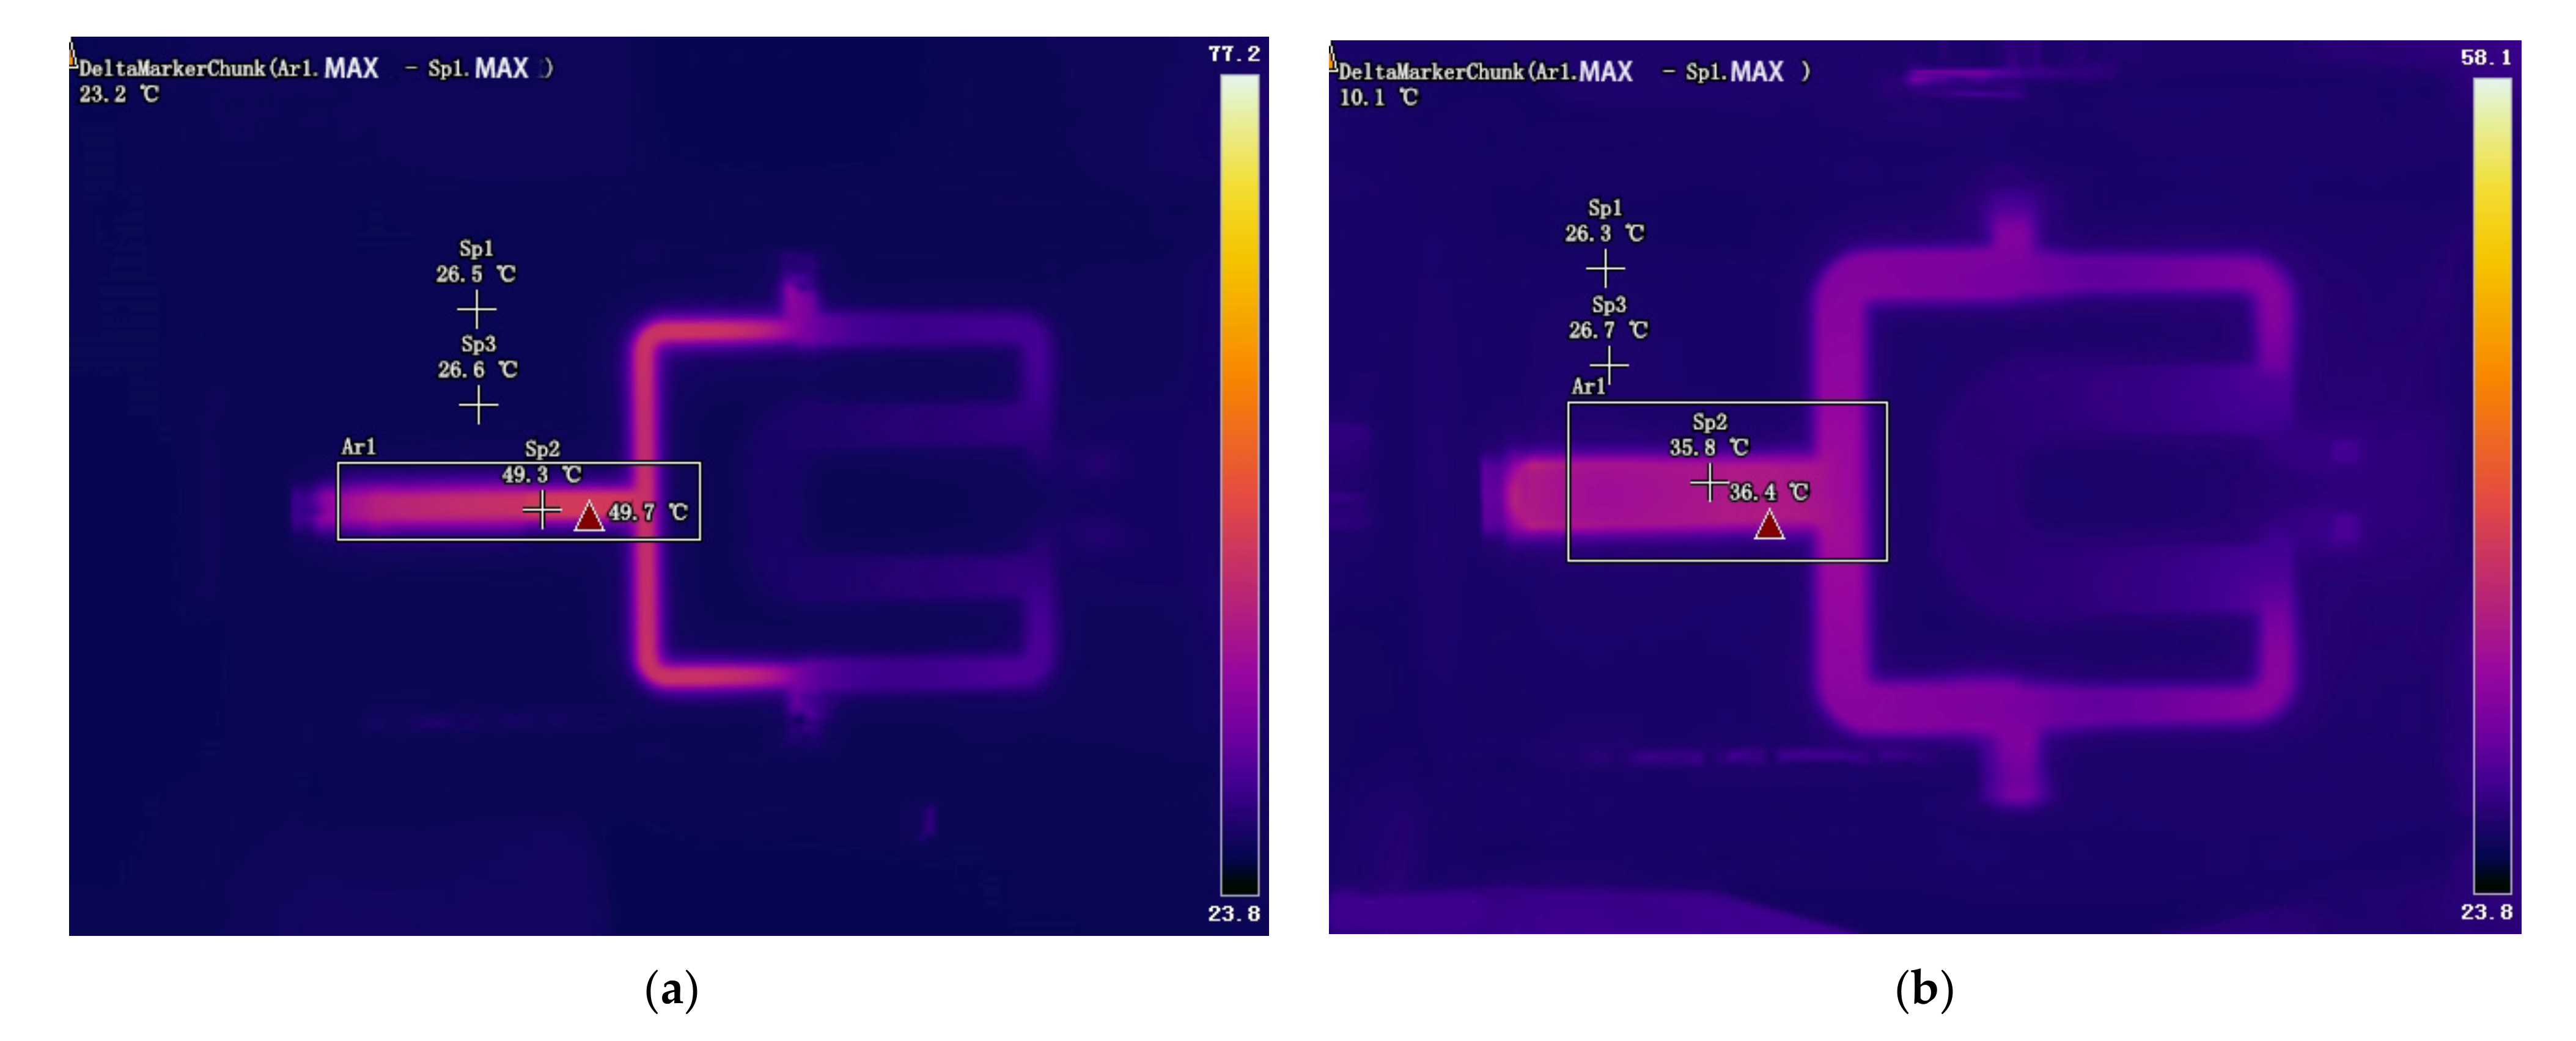Click the left image color temperature scale bar

tap(1239, 484)
